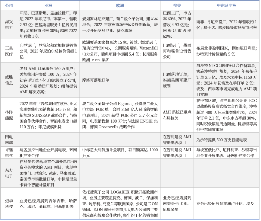The image size is (261, 221).
Task: Click the 为沙特提供500万支智能电表 cell
Action: point(227,139)
